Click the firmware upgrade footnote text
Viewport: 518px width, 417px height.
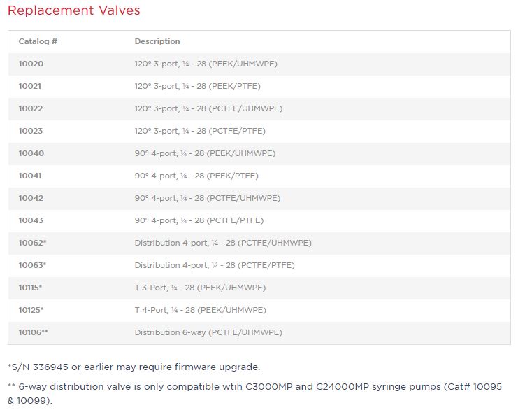(x=134, y=367)
